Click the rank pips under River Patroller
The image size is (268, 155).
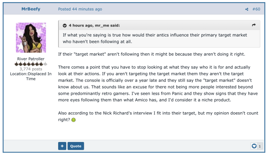pyautogui.click(x=31, y=64)
